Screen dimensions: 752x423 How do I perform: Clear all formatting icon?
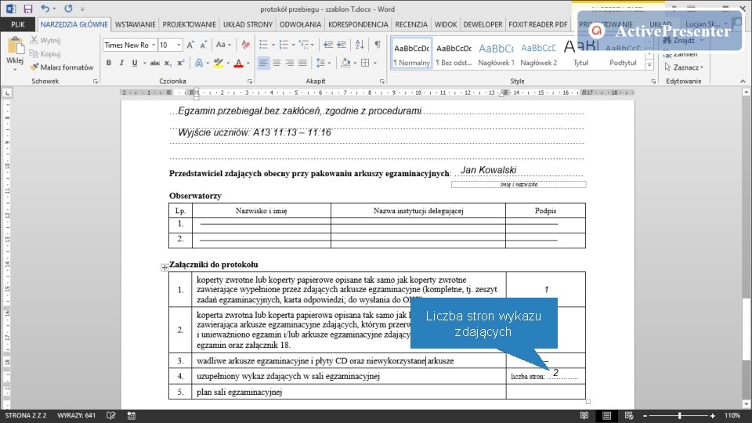point(245,45)
